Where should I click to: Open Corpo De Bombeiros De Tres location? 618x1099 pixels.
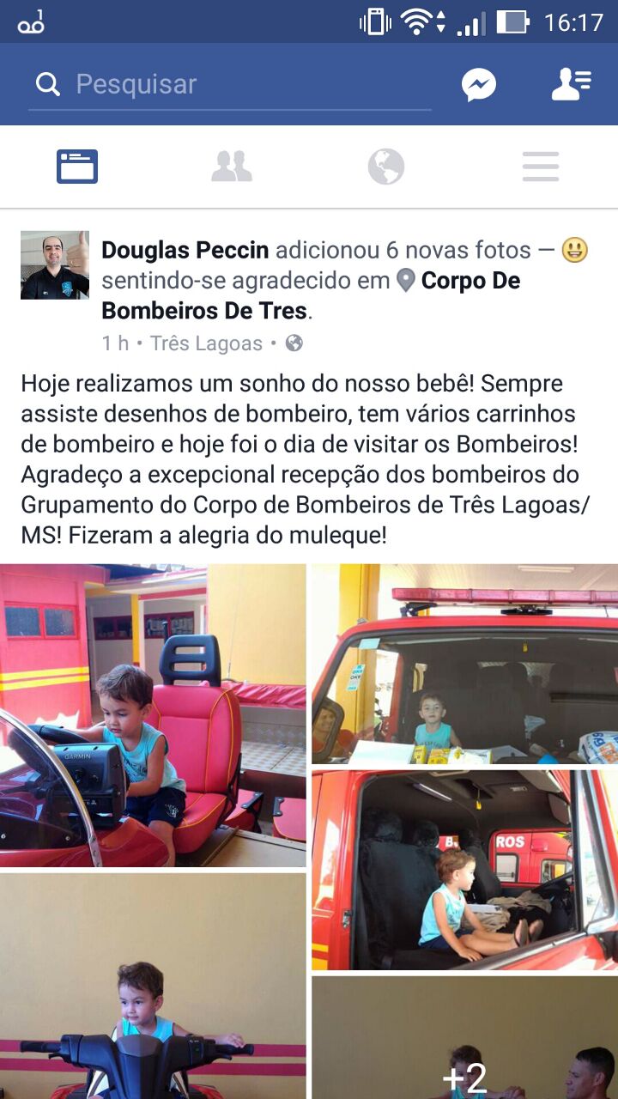311,295
